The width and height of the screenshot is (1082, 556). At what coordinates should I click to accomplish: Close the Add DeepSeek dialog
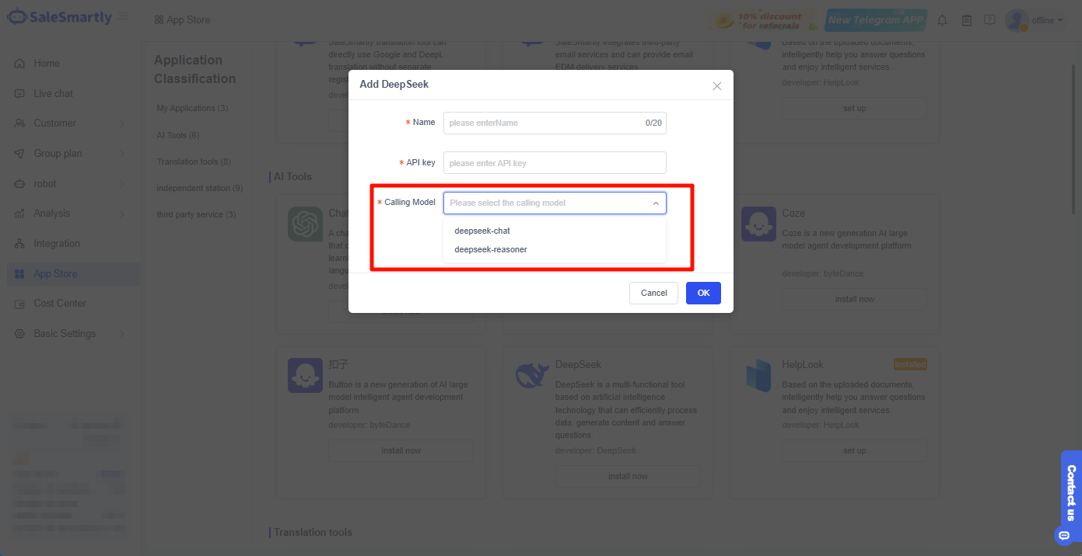(717, 85)
